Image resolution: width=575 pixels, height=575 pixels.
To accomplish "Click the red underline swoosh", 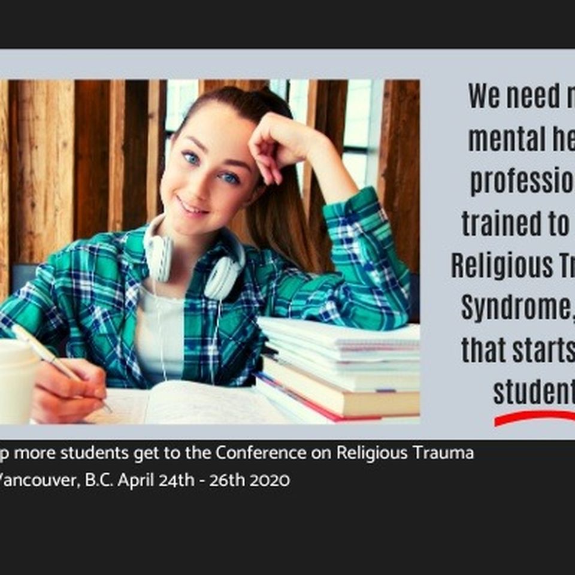I will (x=535, y=418).
